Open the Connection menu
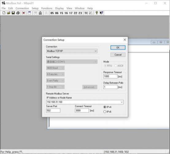Viewport: 170px width, 154px height. [x=22, y=8]
